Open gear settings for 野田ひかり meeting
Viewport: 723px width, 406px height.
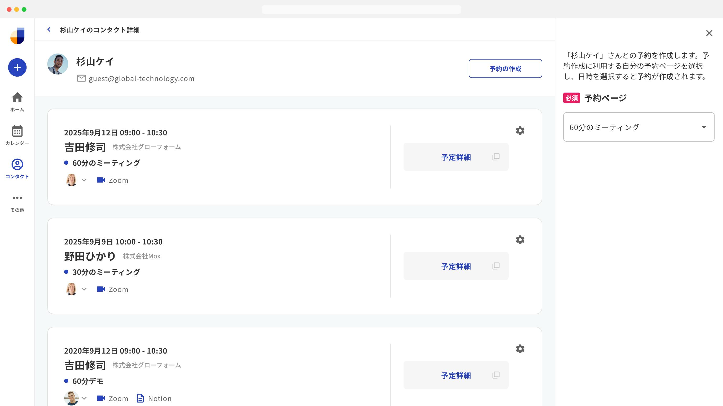click(520, 240)
